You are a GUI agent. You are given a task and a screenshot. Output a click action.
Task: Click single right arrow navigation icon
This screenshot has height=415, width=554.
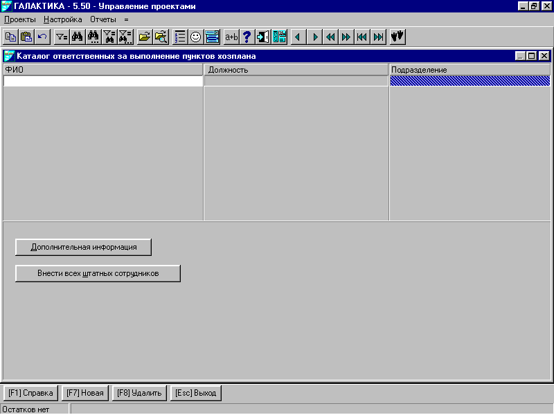314,37
